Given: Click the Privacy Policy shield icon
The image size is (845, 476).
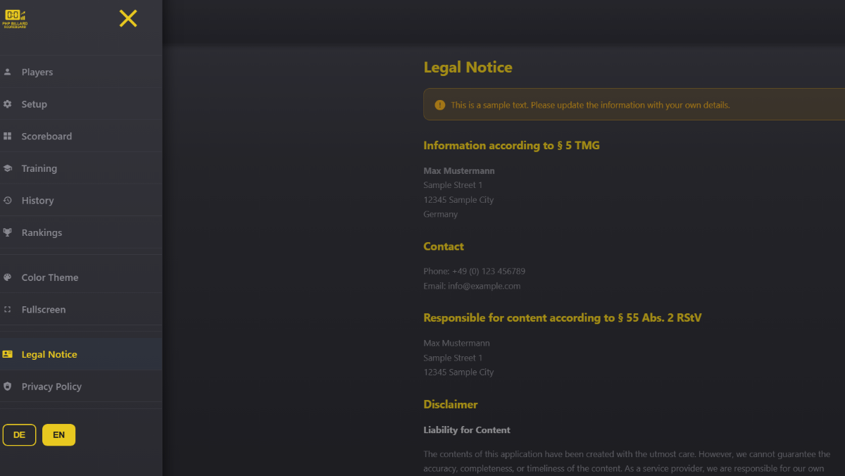Looking at the screenshot, I should pyautogui.click(x=8, y=387).
